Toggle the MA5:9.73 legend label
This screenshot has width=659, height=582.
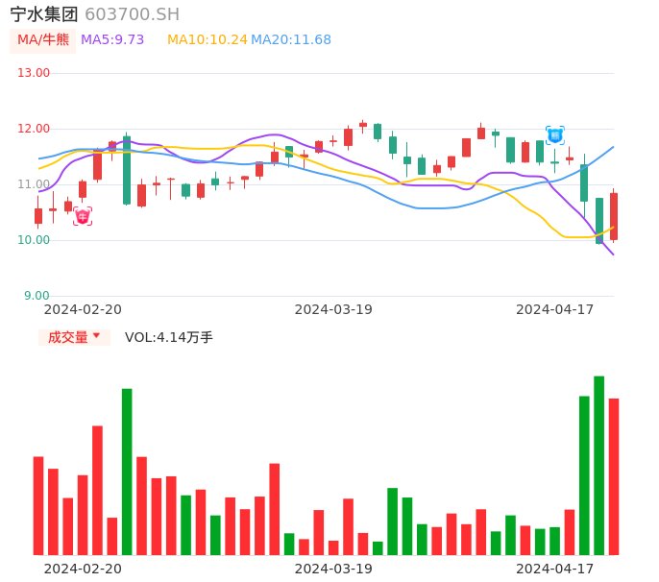click(112, 40)
